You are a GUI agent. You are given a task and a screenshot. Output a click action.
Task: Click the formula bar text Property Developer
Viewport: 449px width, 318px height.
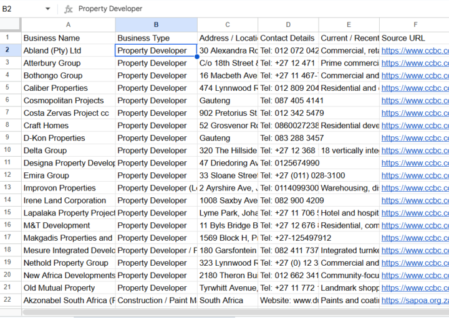110,9
